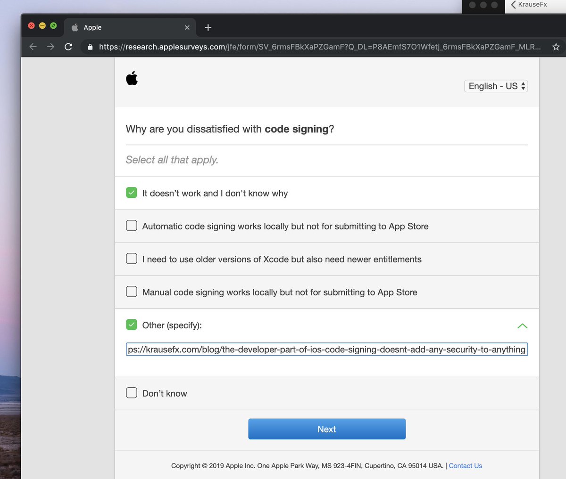The image size is (566, 479).
Task: Click the Apple copyright footer text
Action: tap(307, 466)
